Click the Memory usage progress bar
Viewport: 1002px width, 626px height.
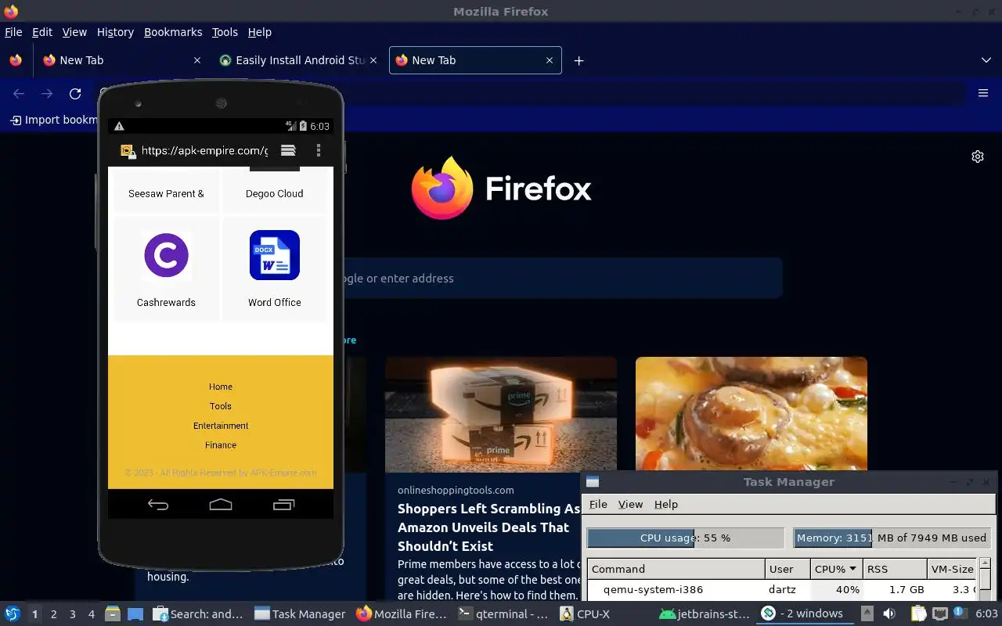tap(892, 538)
